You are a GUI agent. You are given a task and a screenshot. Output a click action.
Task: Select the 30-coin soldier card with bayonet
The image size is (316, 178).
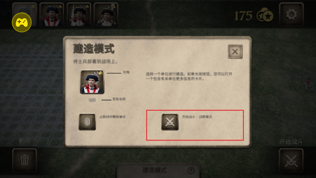pos(79,15)
